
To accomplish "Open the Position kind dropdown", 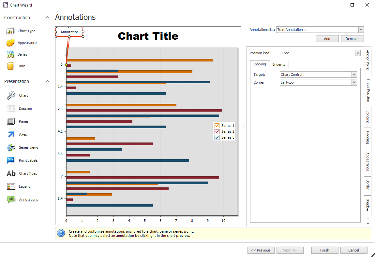I will tap(358, 53).
